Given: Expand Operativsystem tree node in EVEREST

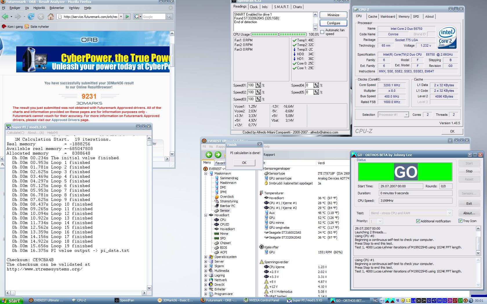Looking at the screenshot, I should [x=206, y=257].
